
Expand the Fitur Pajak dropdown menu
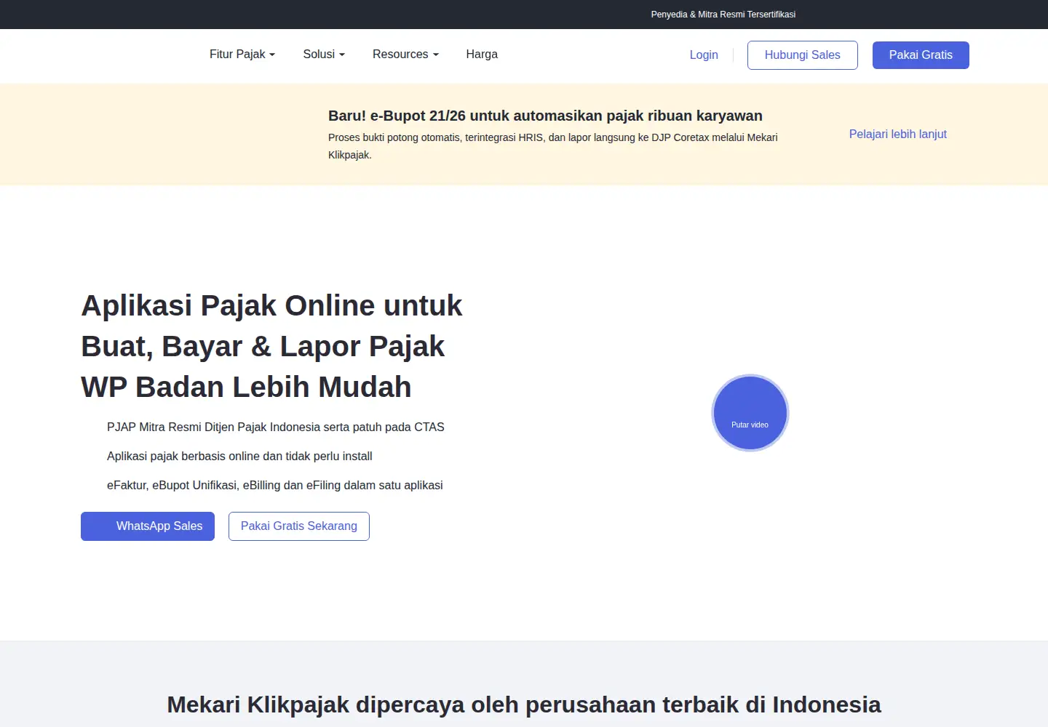point(242,55)
